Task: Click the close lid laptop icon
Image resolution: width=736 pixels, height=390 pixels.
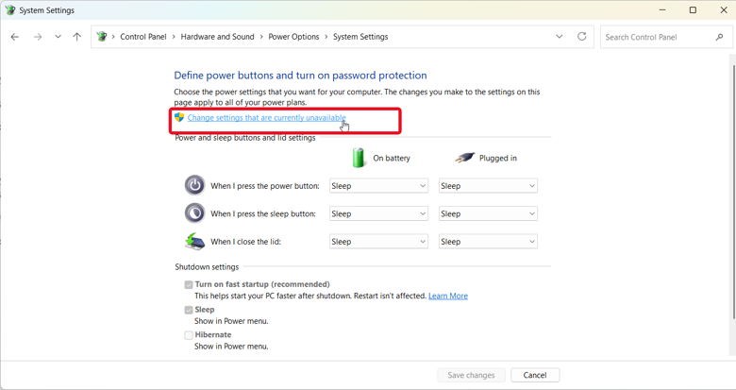Action: pyautogui.click(x=194, y=241)
